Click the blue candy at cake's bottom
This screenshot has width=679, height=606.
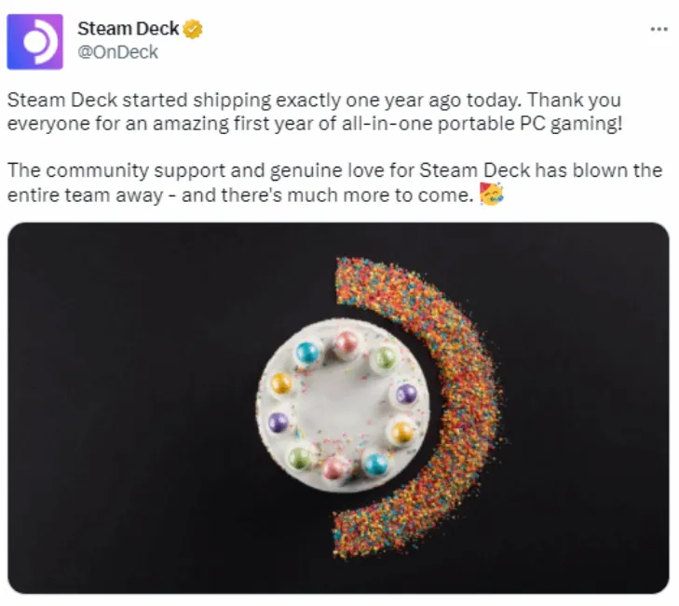(375, 464)
